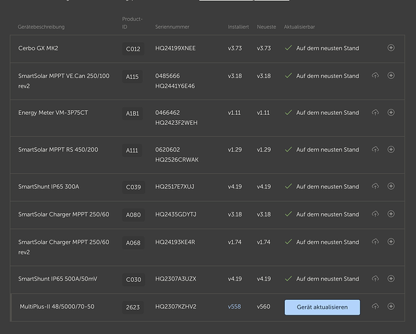Select product ID badge C012

point(133,49)
